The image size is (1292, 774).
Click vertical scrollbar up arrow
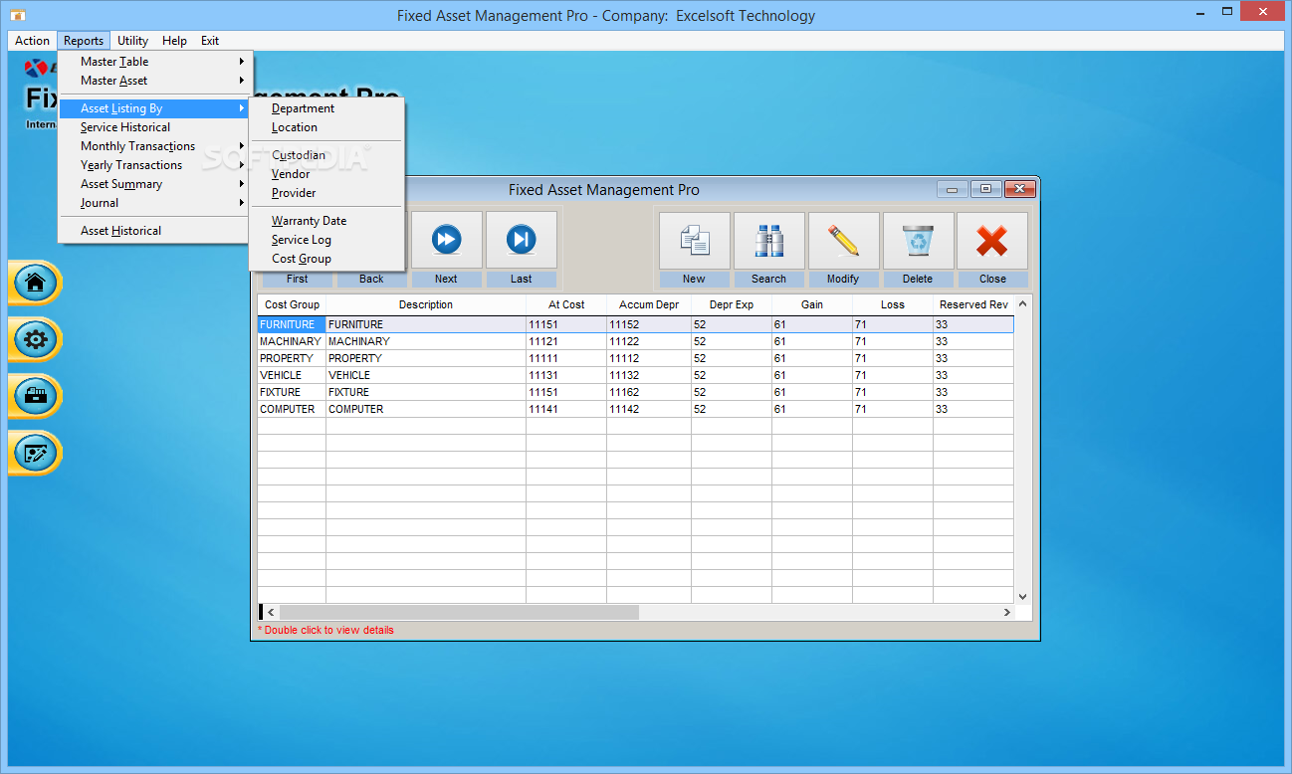[x=1022, y=303]
